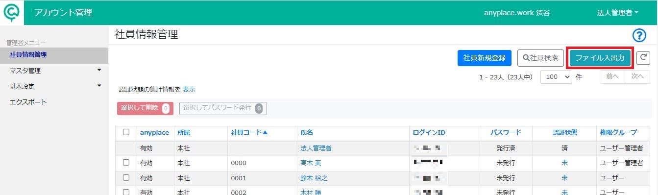Click the 社員検索 magnifier search button

(540, 58)
